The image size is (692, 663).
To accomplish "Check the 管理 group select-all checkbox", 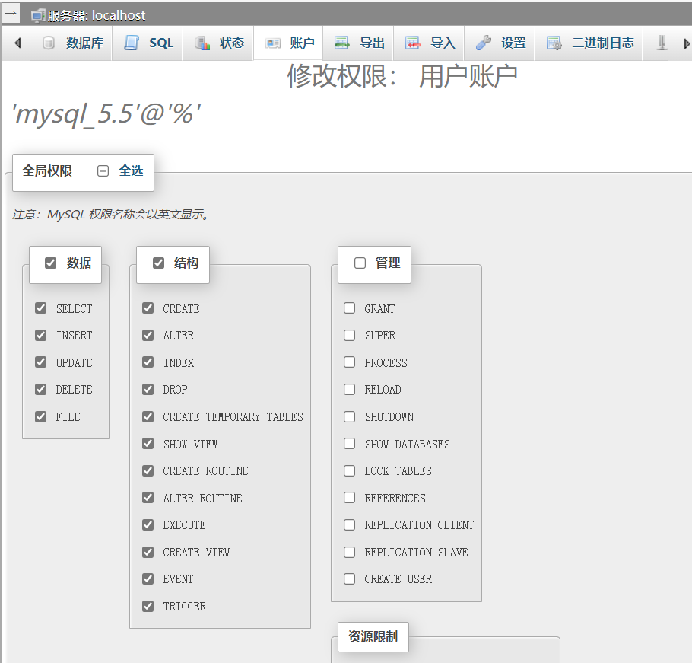I will (360, 263).
